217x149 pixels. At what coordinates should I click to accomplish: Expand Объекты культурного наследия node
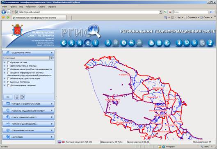[x=5, y=78]
